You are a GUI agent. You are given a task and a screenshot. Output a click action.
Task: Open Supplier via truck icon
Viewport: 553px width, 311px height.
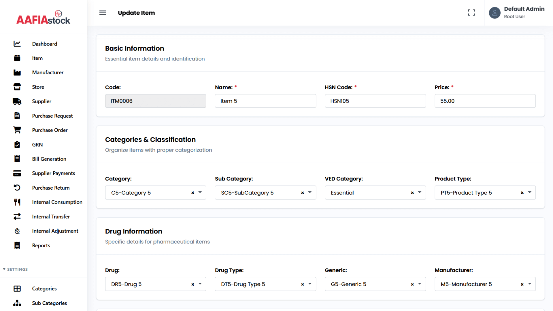pyautogui.click(x=17, y=101)
